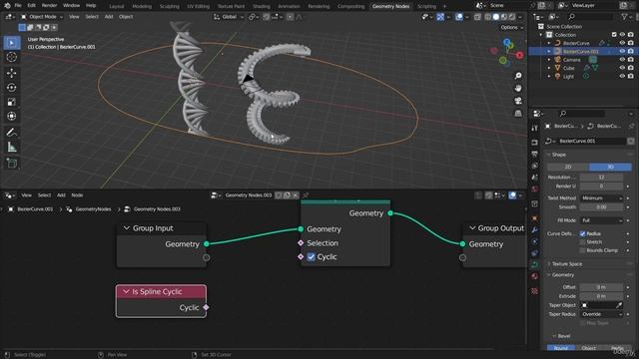Viewport: 639px width, 359px height.
Task: Activate the Add Cube tool
Action: pos(12,164)
